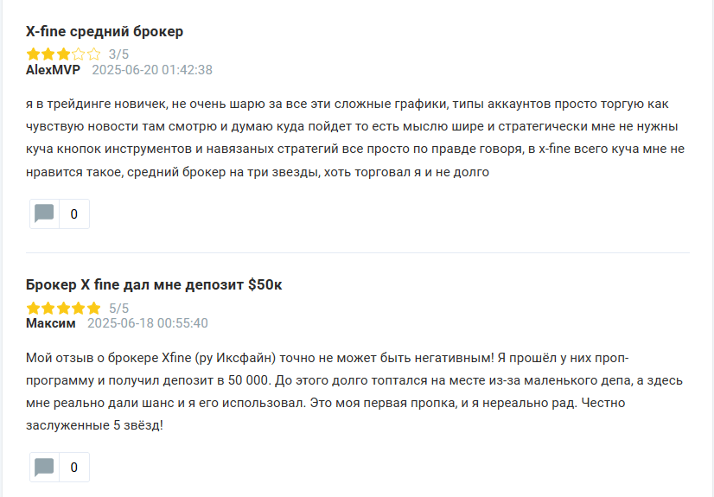
Task: Click the 3/5 rating score text
Action: (118, 54)
